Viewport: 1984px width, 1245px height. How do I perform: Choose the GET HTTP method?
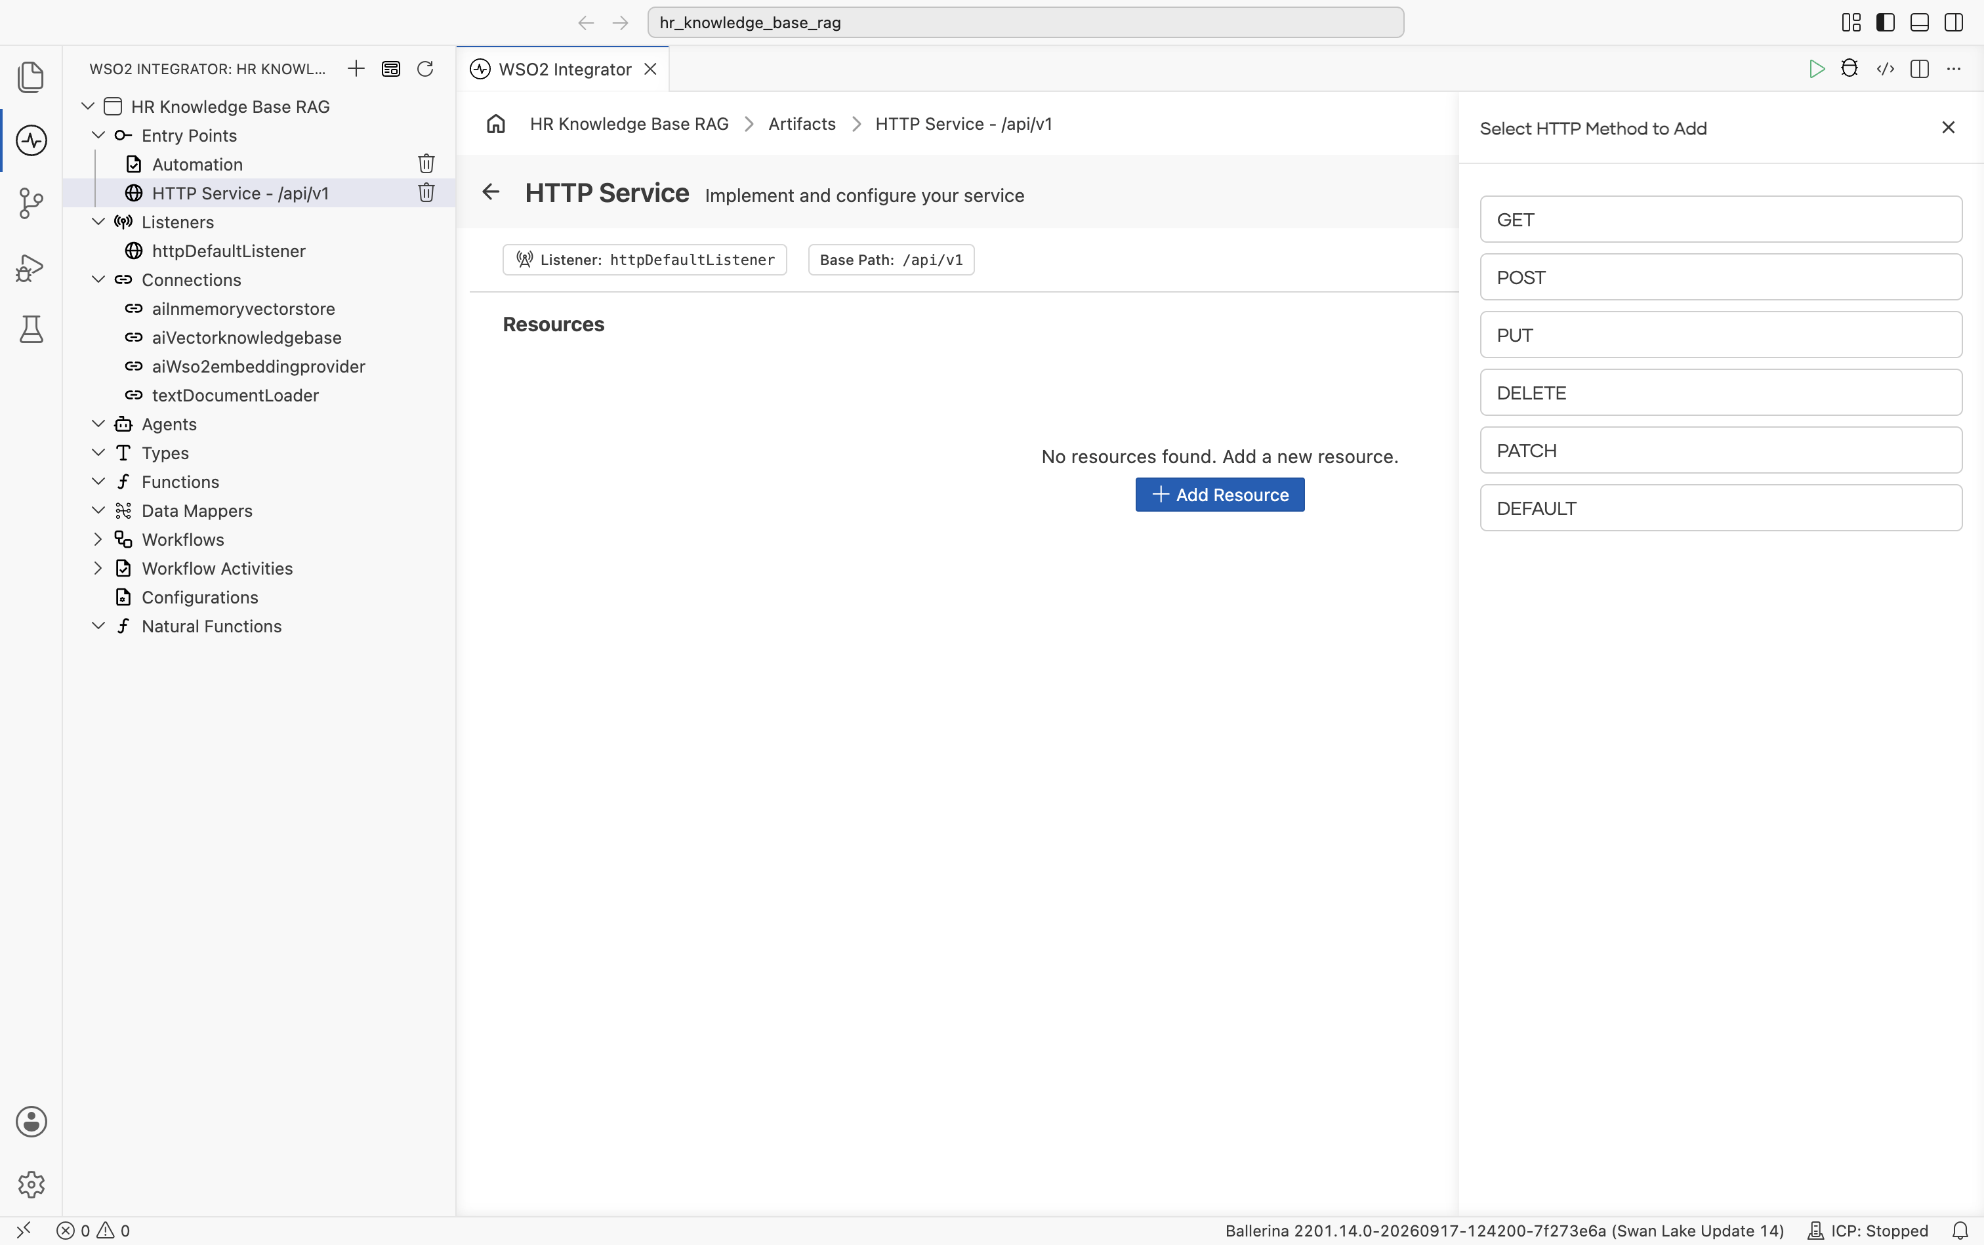pos(1720,219)
